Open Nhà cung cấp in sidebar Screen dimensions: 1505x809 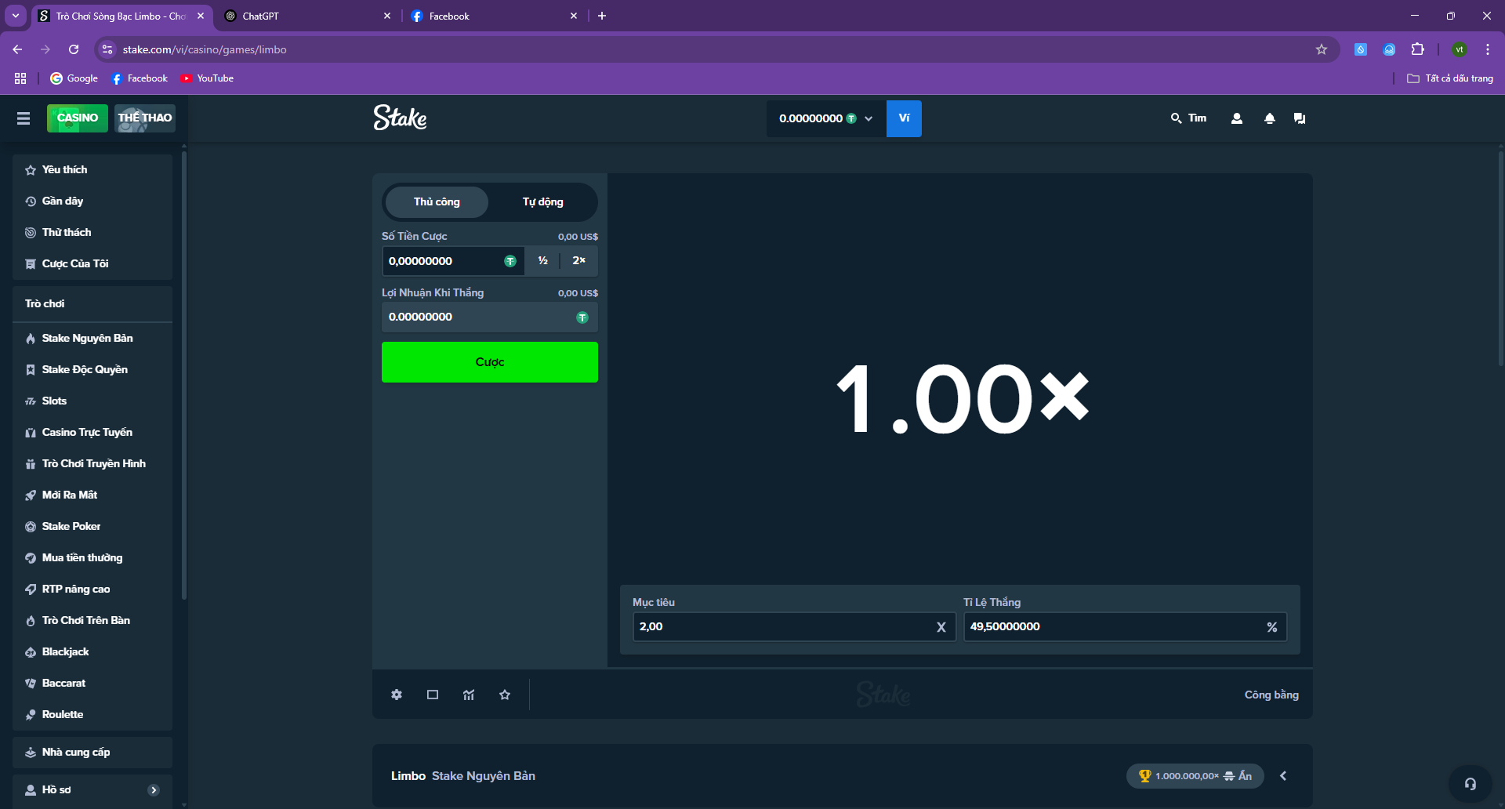(92, 753)
